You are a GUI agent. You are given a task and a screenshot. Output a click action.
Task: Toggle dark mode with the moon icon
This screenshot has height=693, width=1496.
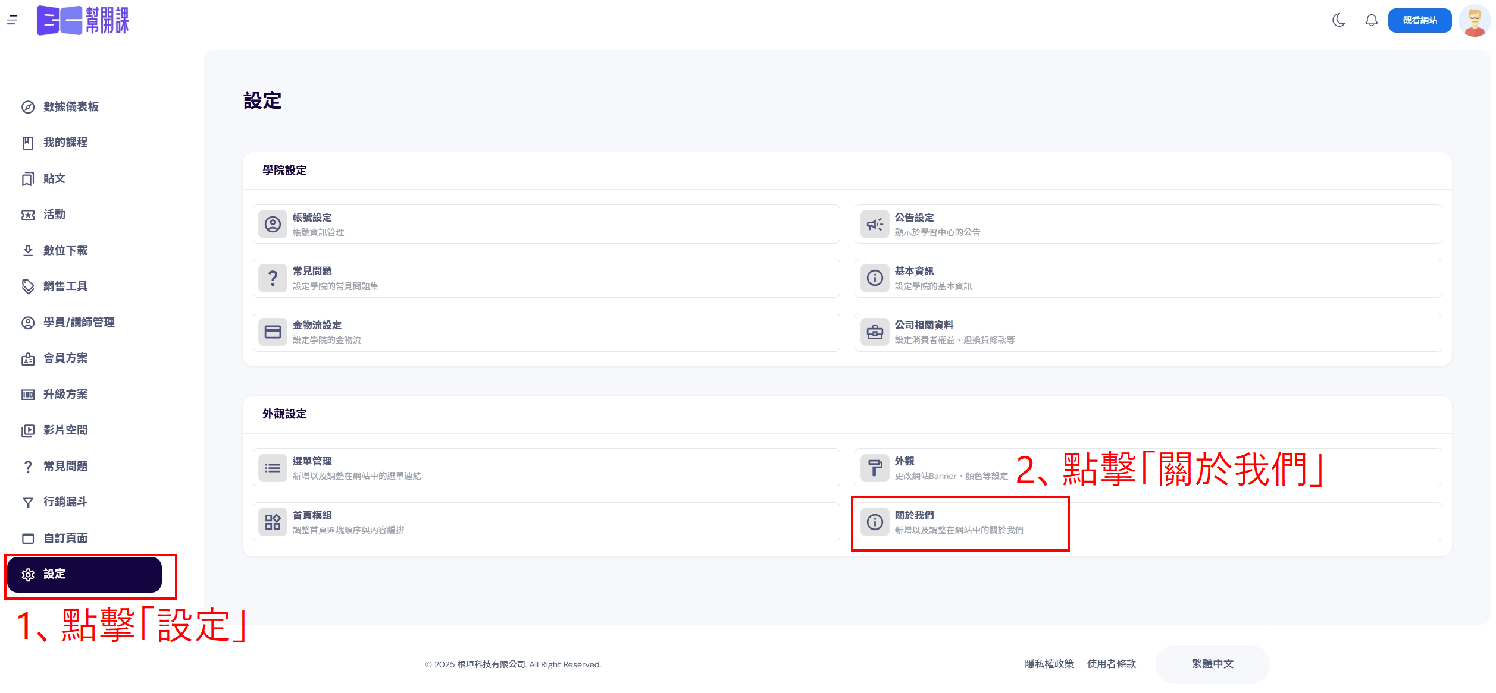tap(1339, 20)
